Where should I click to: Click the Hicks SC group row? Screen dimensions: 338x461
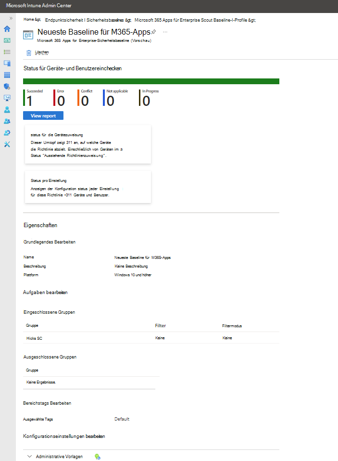151,338
